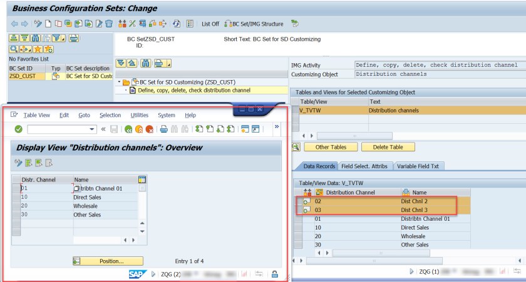The width and height of the screenshot is (526, 282).
Task: Select row selector for Other Sales entry in popup
Action: coord(16,214)
